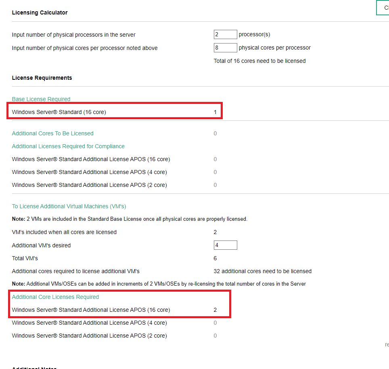This screenshot has width=389, height=369.
Task: Click the Licensing Calculator heading
Action: [x=40, y=12]
